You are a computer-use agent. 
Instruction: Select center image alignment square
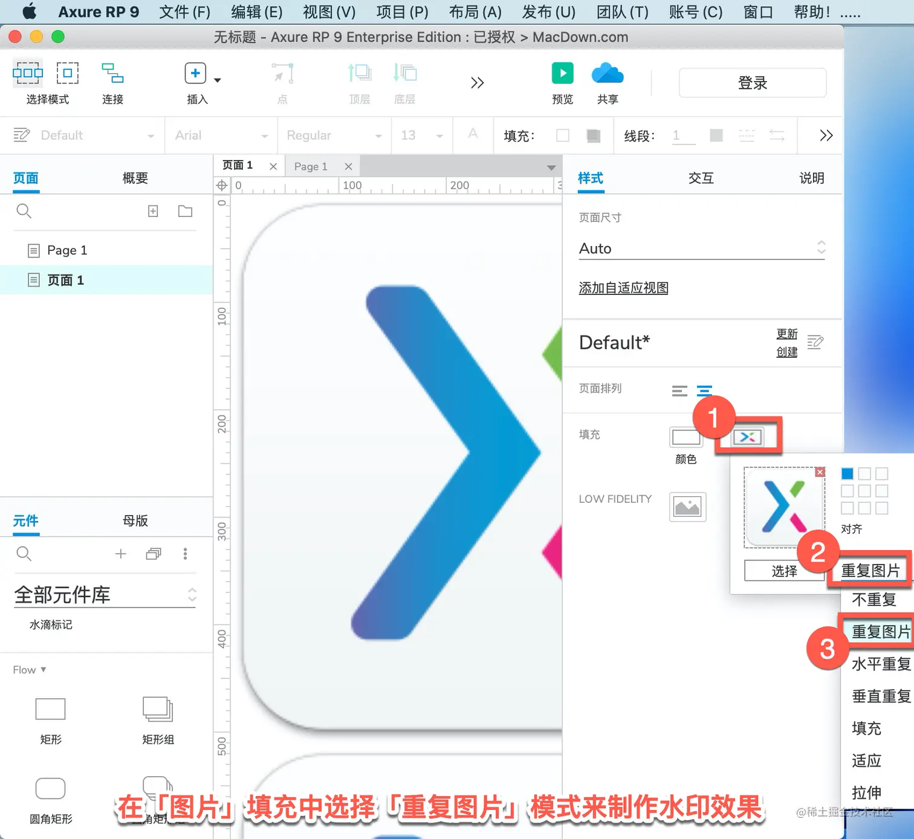(865, 491)
